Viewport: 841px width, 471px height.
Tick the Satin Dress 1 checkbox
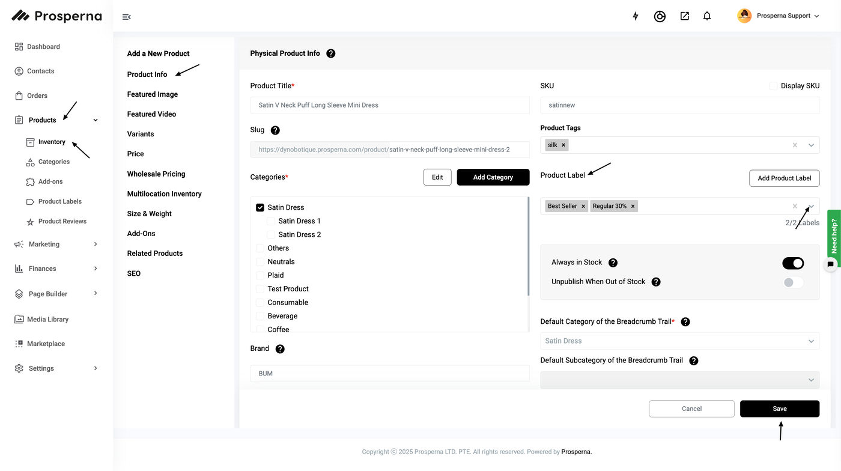271,221
